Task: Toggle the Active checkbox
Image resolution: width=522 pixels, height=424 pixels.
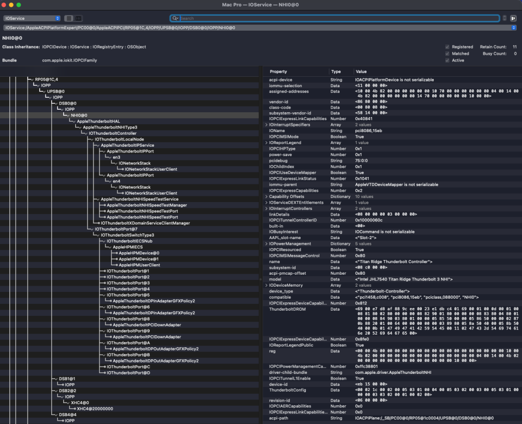Action: click(447, 60)
